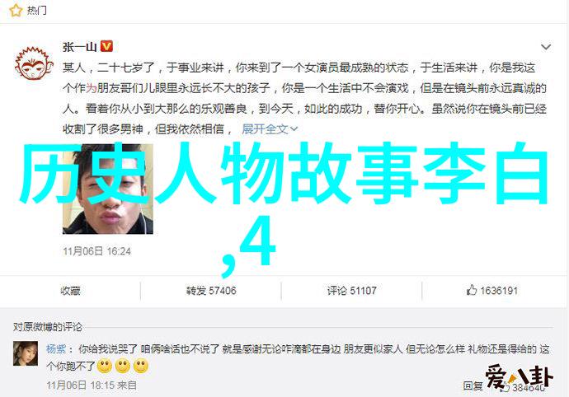The width and height of the screenshot is (569, 397).
Task: Click the post timestamp 11月06日 16:24
Action: 96,251
